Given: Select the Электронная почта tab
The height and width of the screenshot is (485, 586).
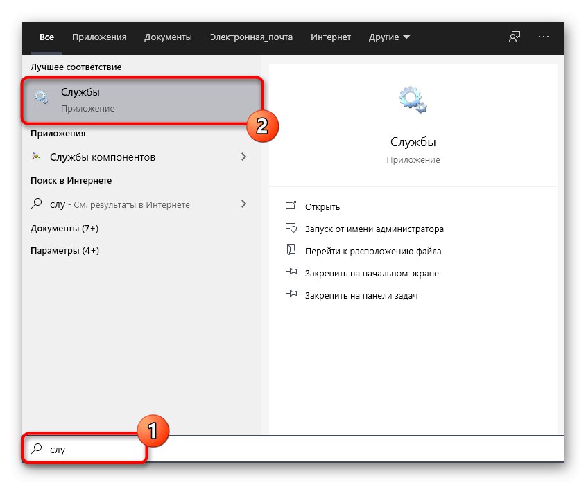Looking at the screenshot, I should [251, 37].
